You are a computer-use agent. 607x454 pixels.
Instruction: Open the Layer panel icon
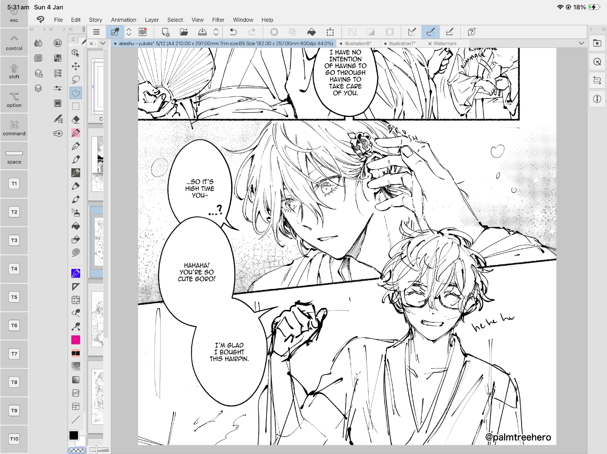tap(38, 88)
